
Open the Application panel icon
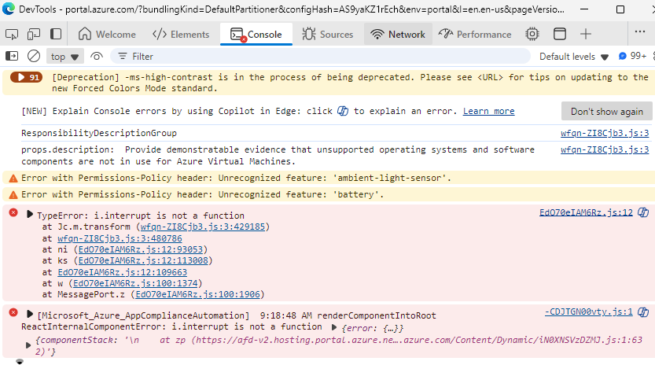click(x=559, y=35)
